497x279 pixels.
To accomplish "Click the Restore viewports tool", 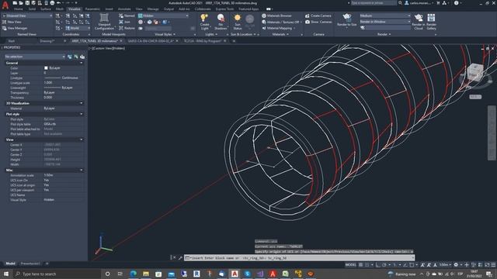I will (127, 28).
